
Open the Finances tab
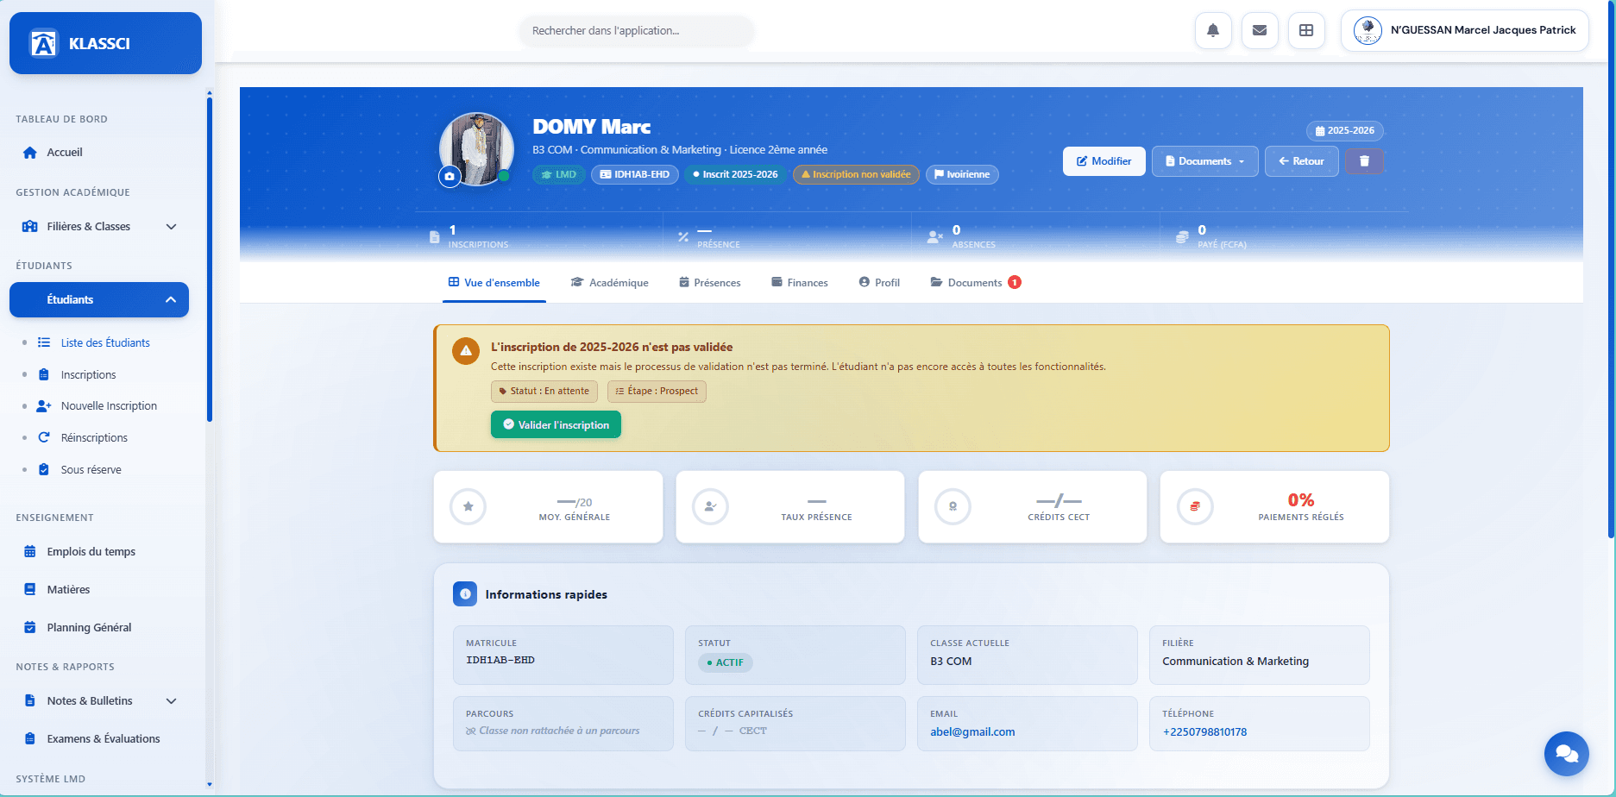click(x=800, y=283)
